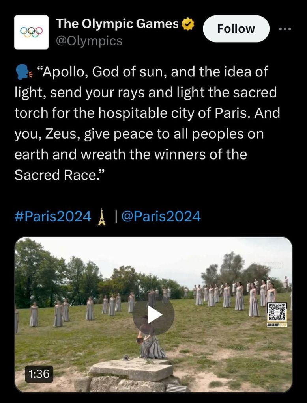Click the gold verified badge

[x=189, y=24]
